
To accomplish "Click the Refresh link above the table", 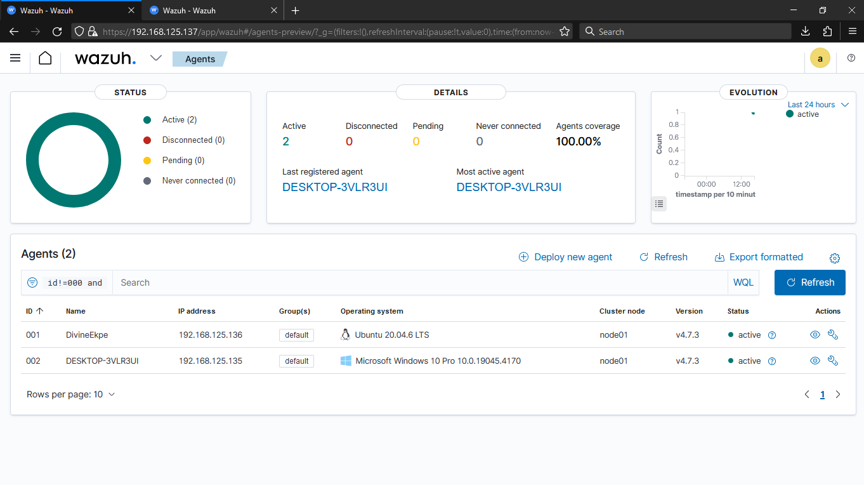I will tap(664, 257).
